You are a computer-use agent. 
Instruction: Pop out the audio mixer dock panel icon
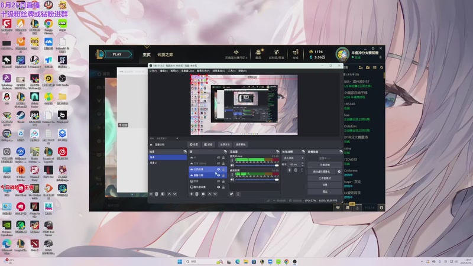(x=277, y=152)
